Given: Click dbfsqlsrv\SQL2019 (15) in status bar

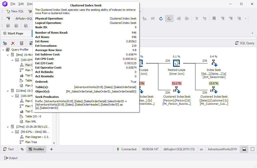Looking at the screenshot, I should point(179,149).
